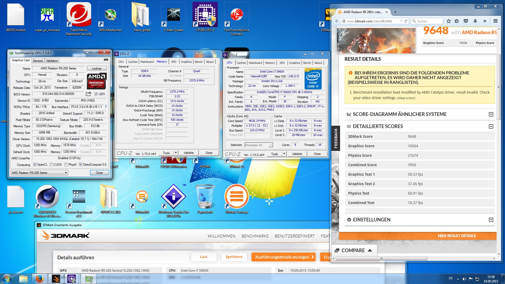Open the CPUID CPU-Z desktop shortcut
The height and width of the screenshot is (284, 505).
[205, 17]
